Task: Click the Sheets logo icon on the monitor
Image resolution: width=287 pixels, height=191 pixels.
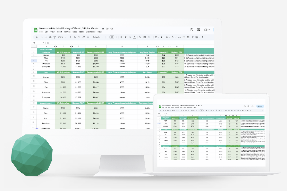Action: click(x=36, y=30)
